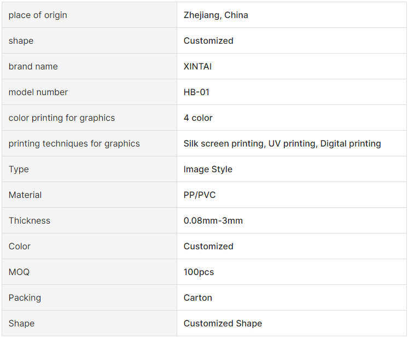This screenshot has height=339, width=408.
Task: Select 'color printing for graphics' label
Action: tap(62, 118)
